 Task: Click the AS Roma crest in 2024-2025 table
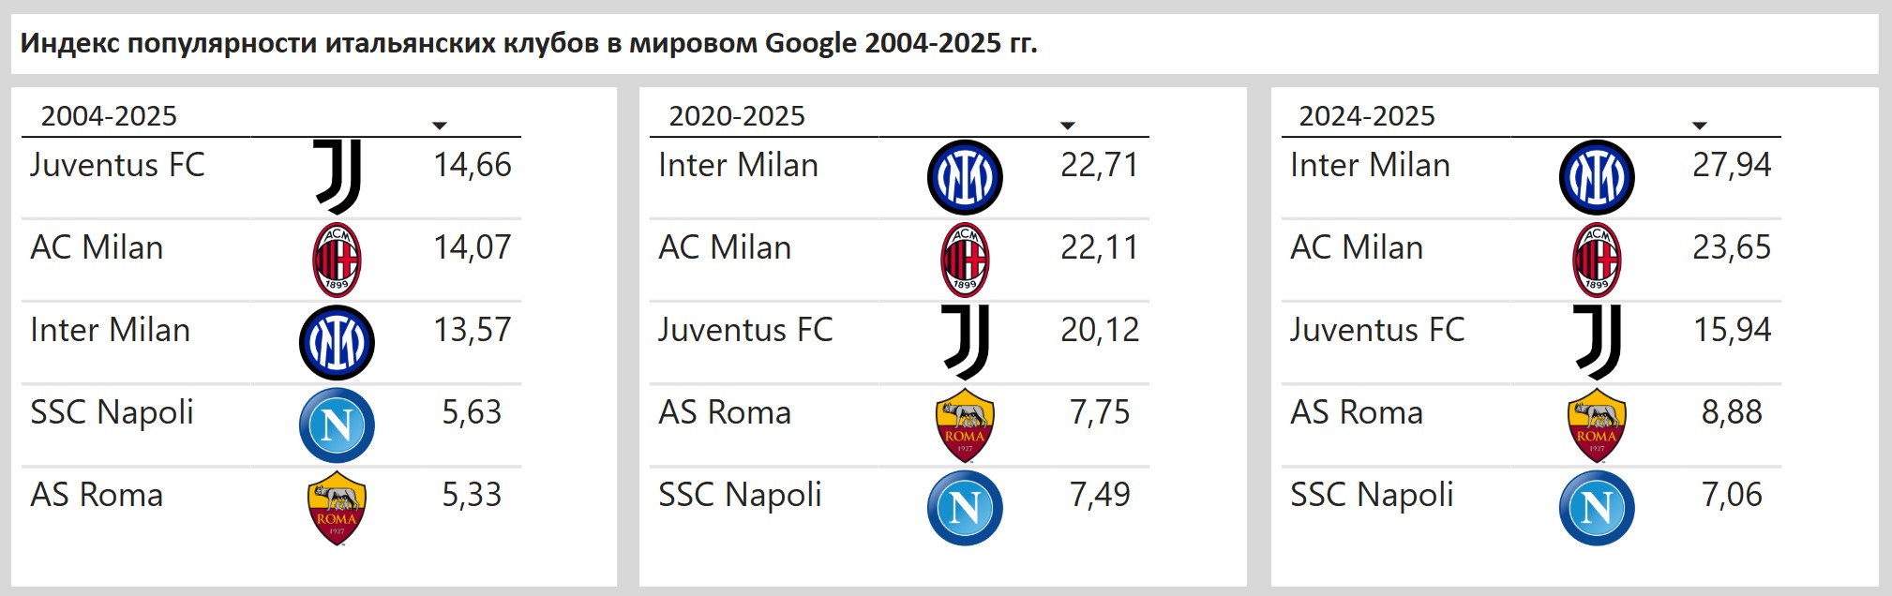tap(1597, 425)
